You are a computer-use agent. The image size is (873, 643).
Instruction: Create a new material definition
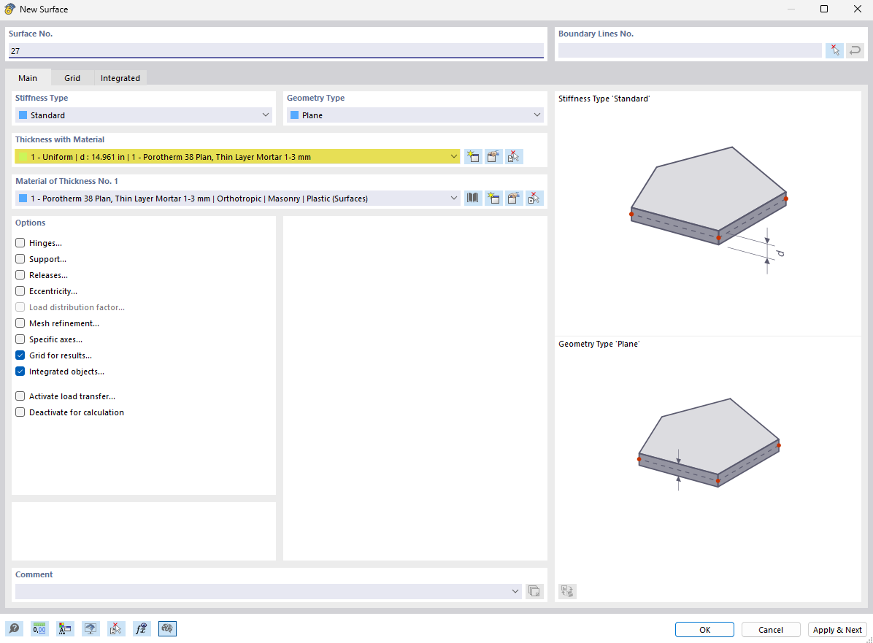tap(493, 198)
